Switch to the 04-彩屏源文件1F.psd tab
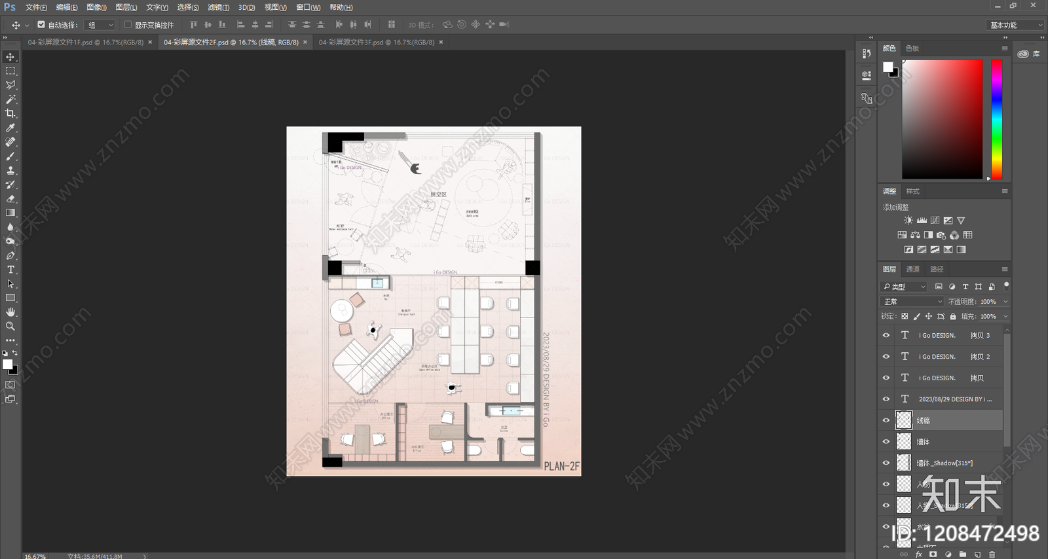The height and width of the screenshot is (559, 1048). point(86,42)
